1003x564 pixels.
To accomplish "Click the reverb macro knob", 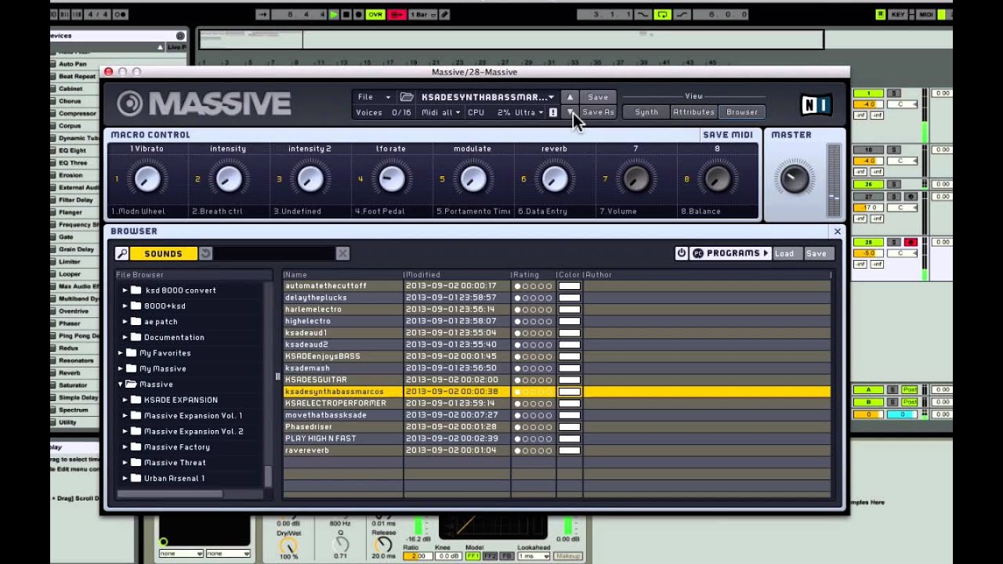I will point(554,179).
